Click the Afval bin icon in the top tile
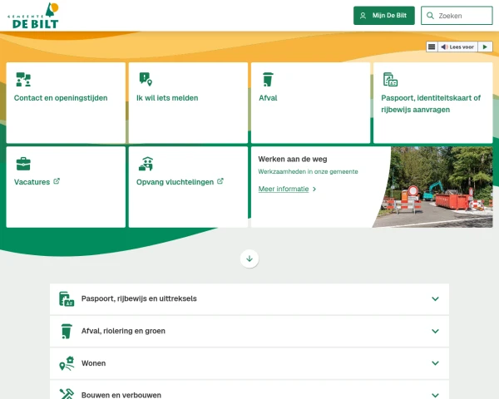This screenshot has width=499, height=399. coord(268,79)
